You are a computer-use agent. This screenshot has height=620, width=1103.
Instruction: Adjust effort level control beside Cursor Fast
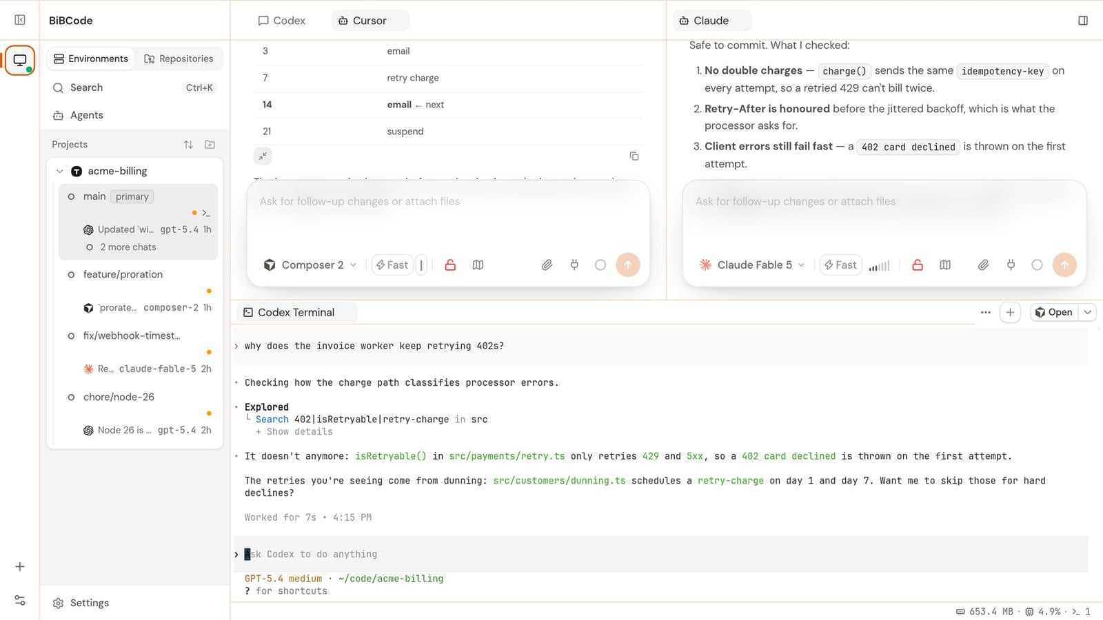pyautogui.click(x=421, y=265)
